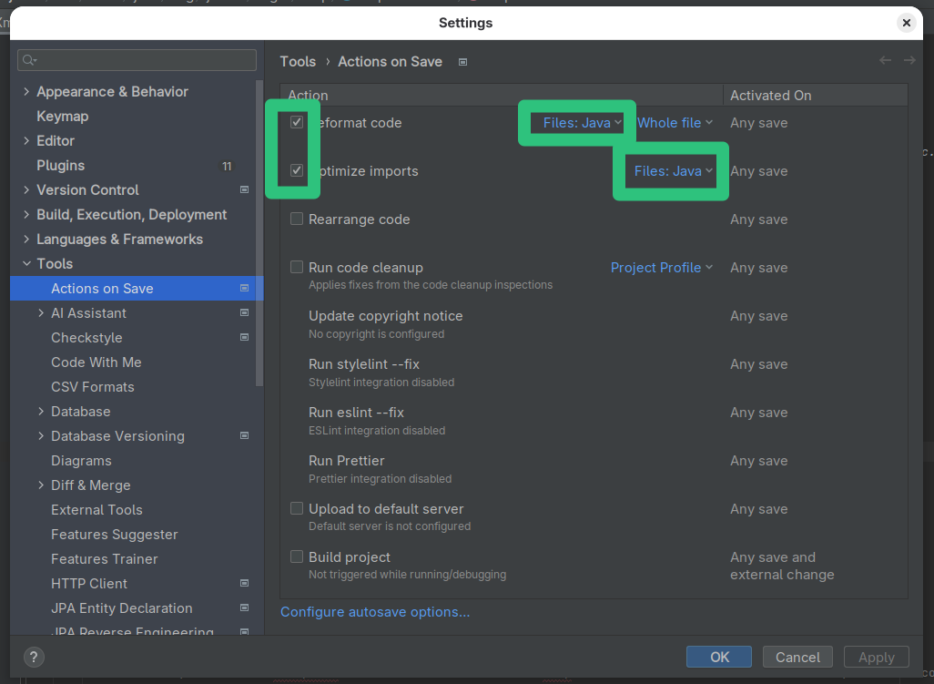Click project icon beside Checkstyle
This screenshot has width=934, height=684.
coord(244,337)
